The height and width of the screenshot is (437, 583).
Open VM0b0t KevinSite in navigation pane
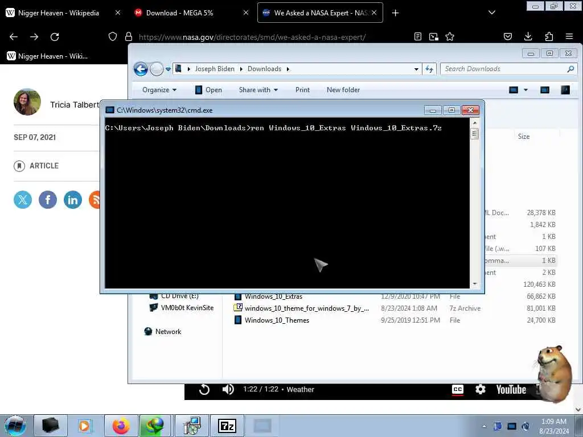click(187, 308)
